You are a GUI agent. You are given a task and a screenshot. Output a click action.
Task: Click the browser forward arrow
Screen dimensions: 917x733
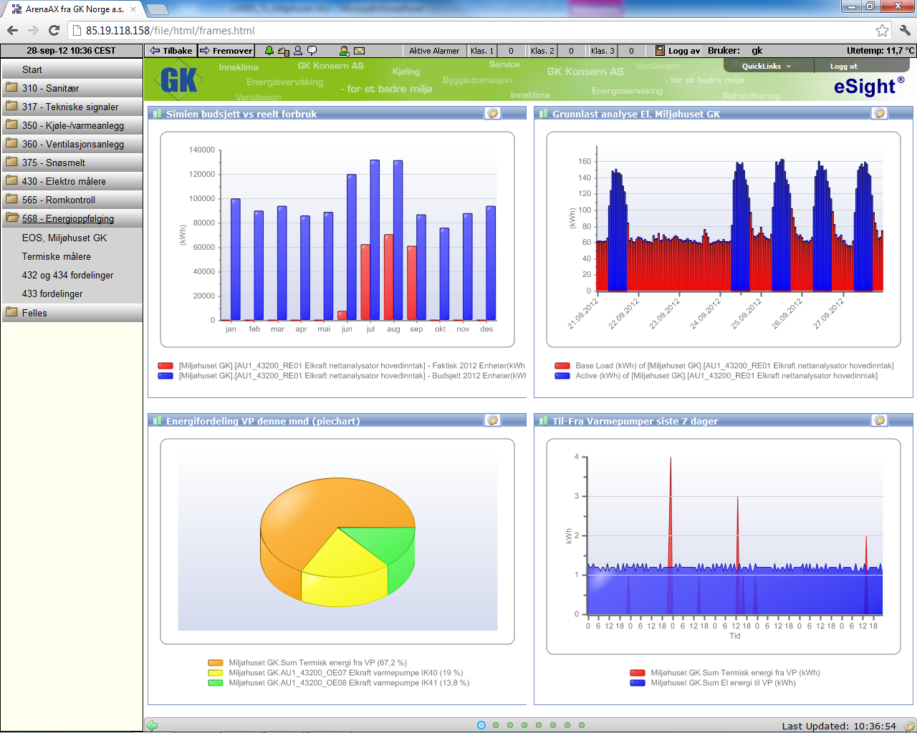tap(33, 30)
